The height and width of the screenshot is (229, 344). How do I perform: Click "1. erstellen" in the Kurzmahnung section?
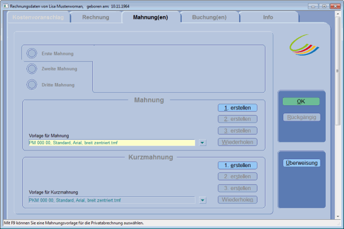pos(237,165)
